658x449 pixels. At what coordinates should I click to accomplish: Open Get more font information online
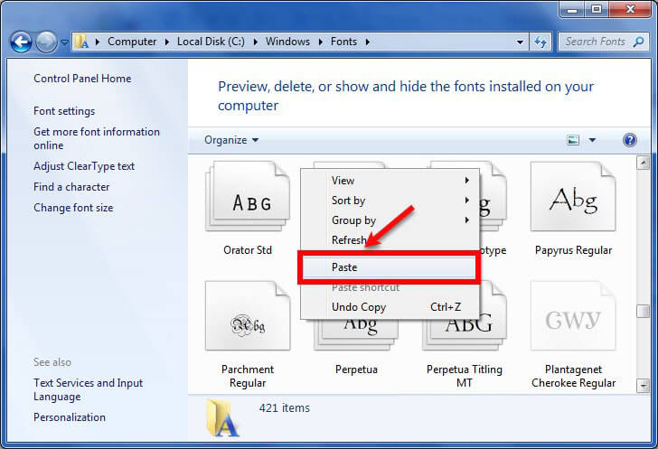[x=97, y=138]
